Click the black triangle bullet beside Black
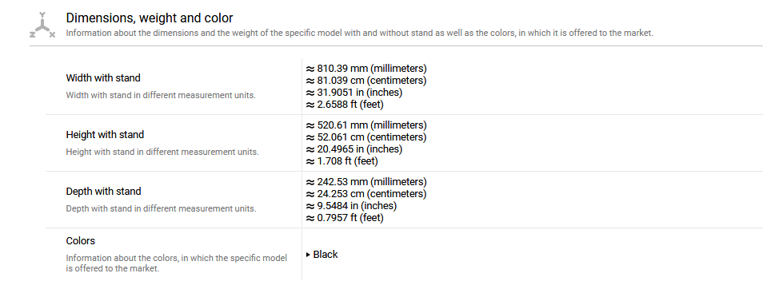 309,255
